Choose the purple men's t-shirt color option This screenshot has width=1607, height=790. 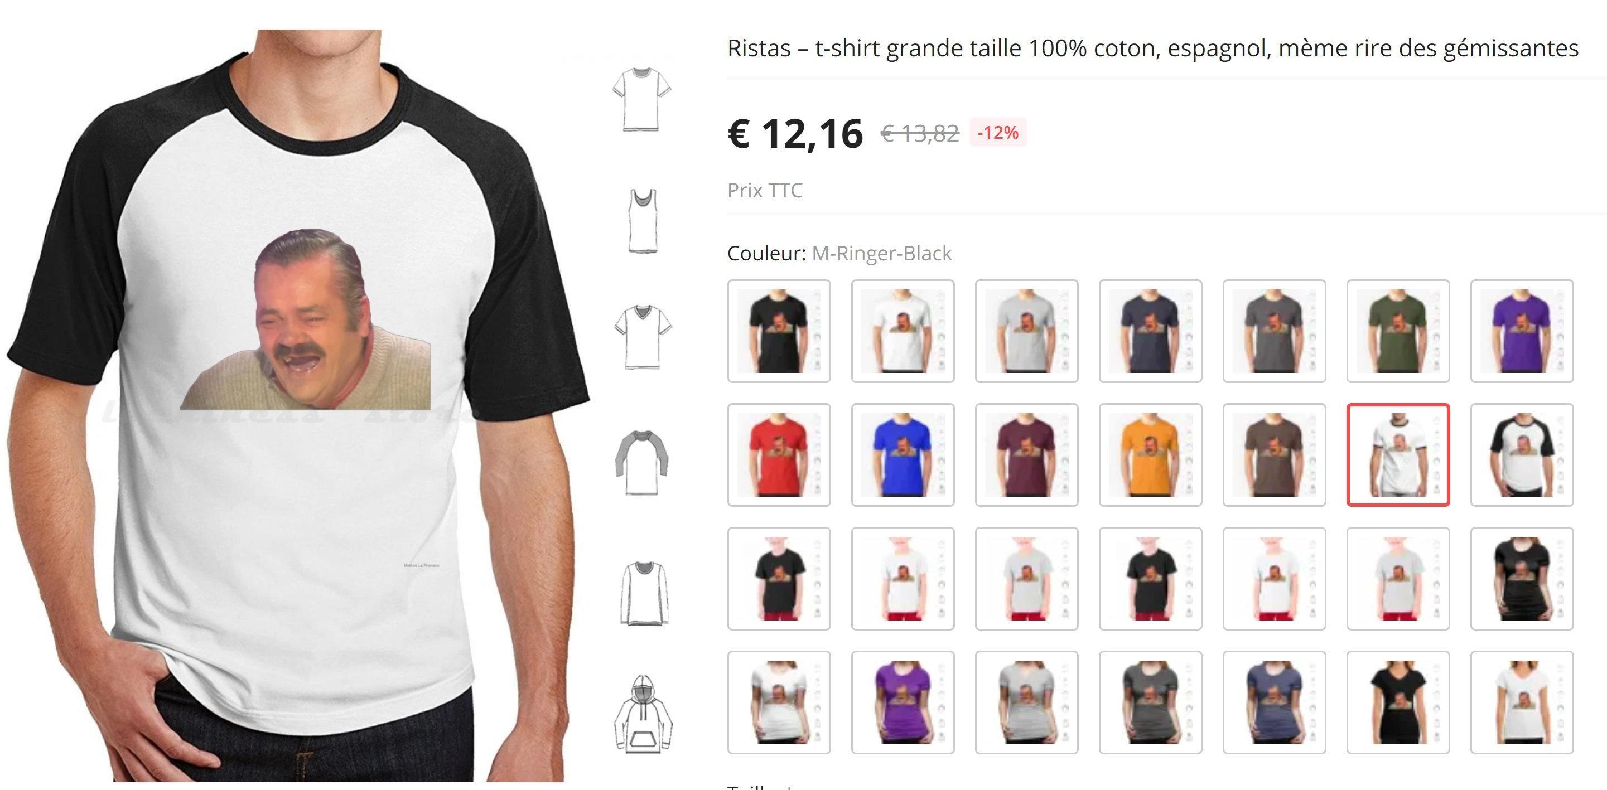(x=1522, y=331)
